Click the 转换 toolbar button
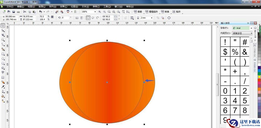The width and height of the screenshot is (261, 128). tap(165, 12)
